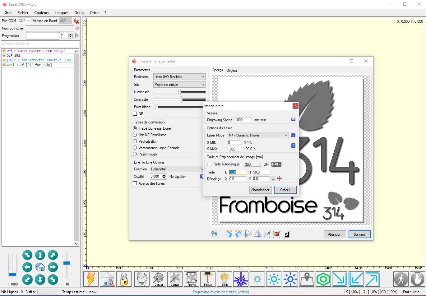The image size is (426, 296).
Task: Click the globe set-zero icon
Action: (x=142, y=279)
